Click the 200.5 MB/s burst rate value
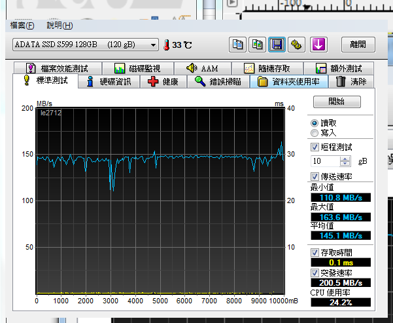The height and width of the screenshot is (323, 393). click(341, 283)
